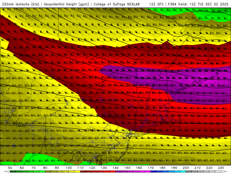Click the "Geopotential Height (gpm)" header text

point(66,4)
